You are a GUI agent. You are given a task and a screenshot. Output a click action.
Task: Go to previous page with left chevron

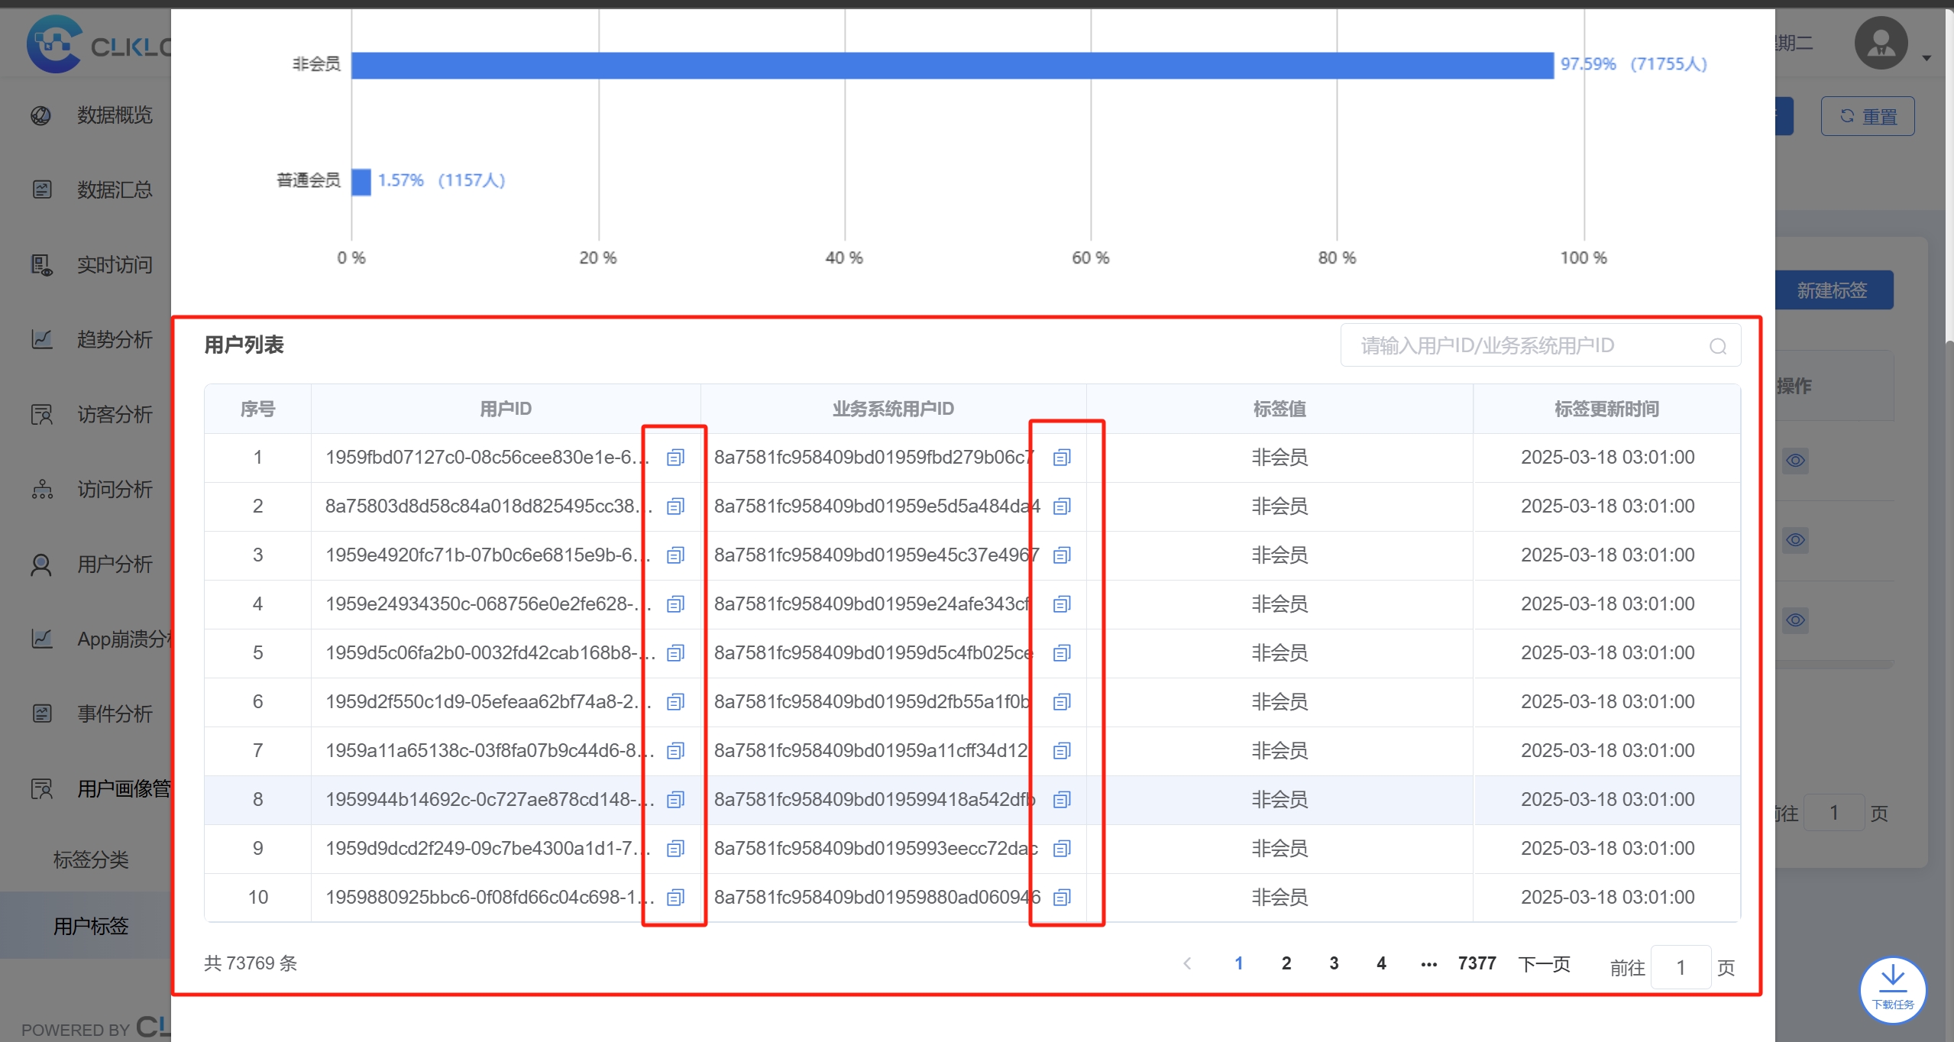click(x=1187, y=963)
